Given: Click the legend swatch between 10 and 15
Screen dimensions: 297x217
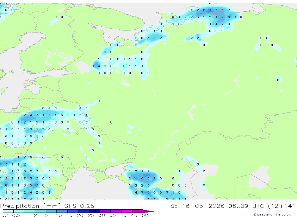Looking at the screenshot, I should [x=62, y=211].
